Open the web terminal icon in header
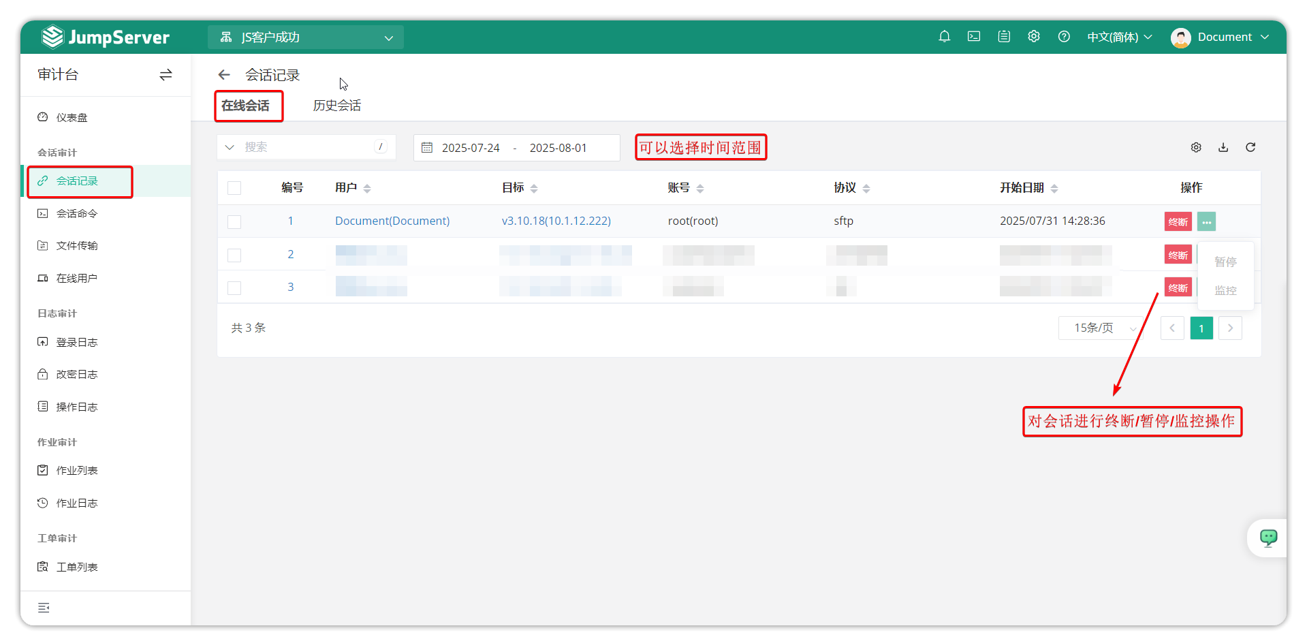 pyautogui.click(x=974, y=37)
